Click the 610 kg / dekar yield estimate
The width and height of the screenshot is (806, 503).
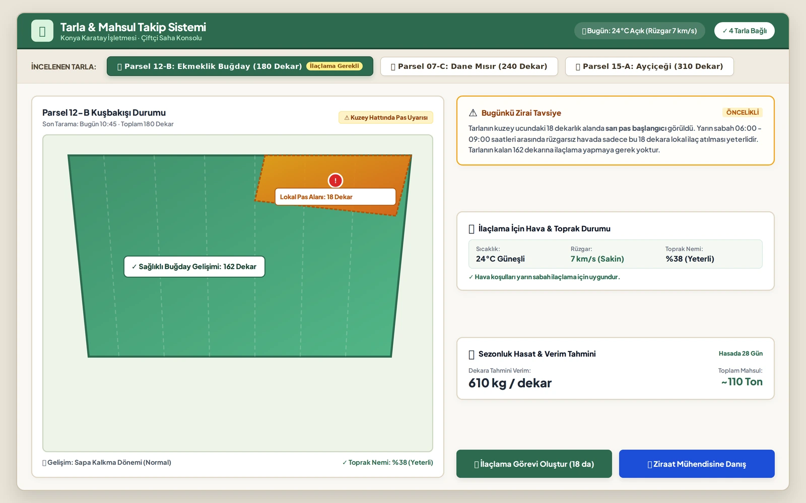click(x=510, y=383)
